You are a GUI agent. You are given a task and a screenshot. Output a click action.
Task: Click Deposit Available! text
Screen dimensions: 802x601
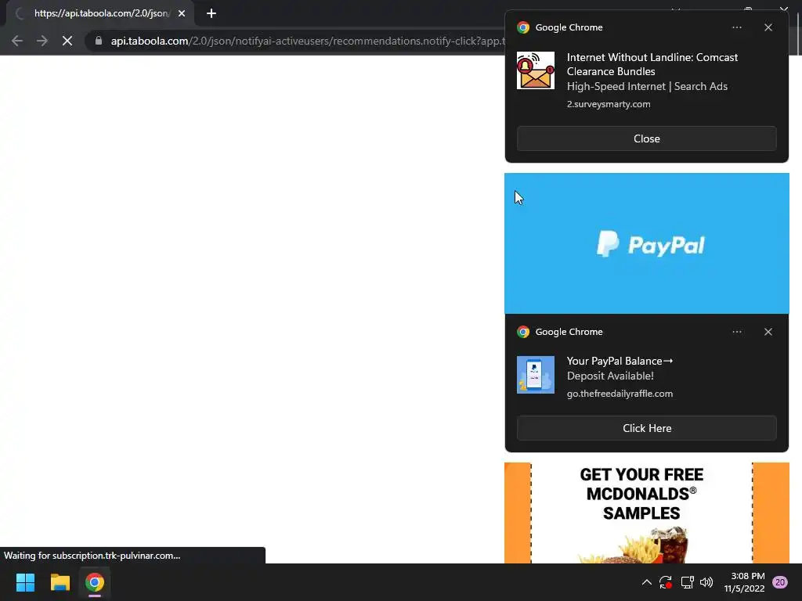click(610, 376)
